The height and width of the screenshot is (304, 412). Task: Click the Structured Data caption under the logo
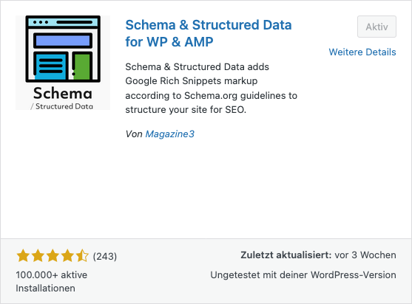pyautogui.click(x=62, y=106)
